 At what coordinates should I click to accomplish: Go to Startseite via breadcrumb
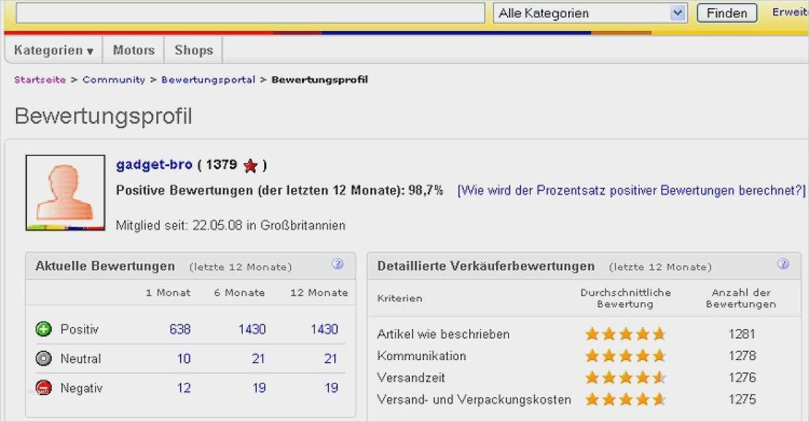tap(39, 79)
